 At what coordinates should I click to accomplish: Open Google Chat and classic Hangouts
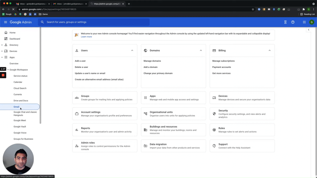pos(25,113)
